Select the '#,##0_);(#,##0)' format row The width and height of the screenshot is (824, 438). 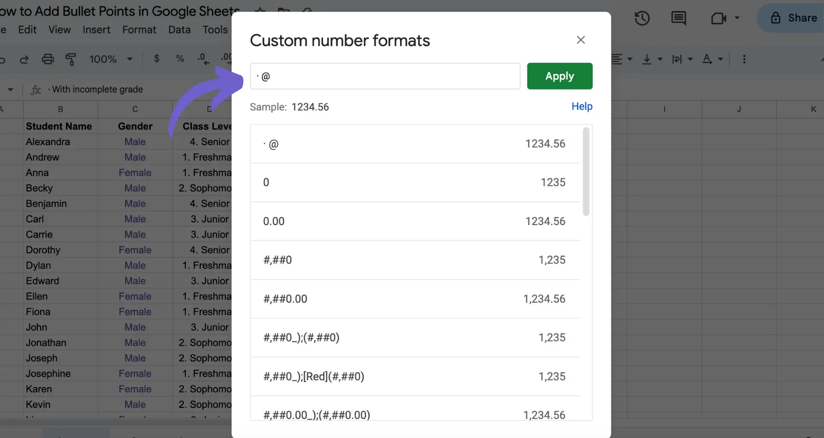point(415,338)
